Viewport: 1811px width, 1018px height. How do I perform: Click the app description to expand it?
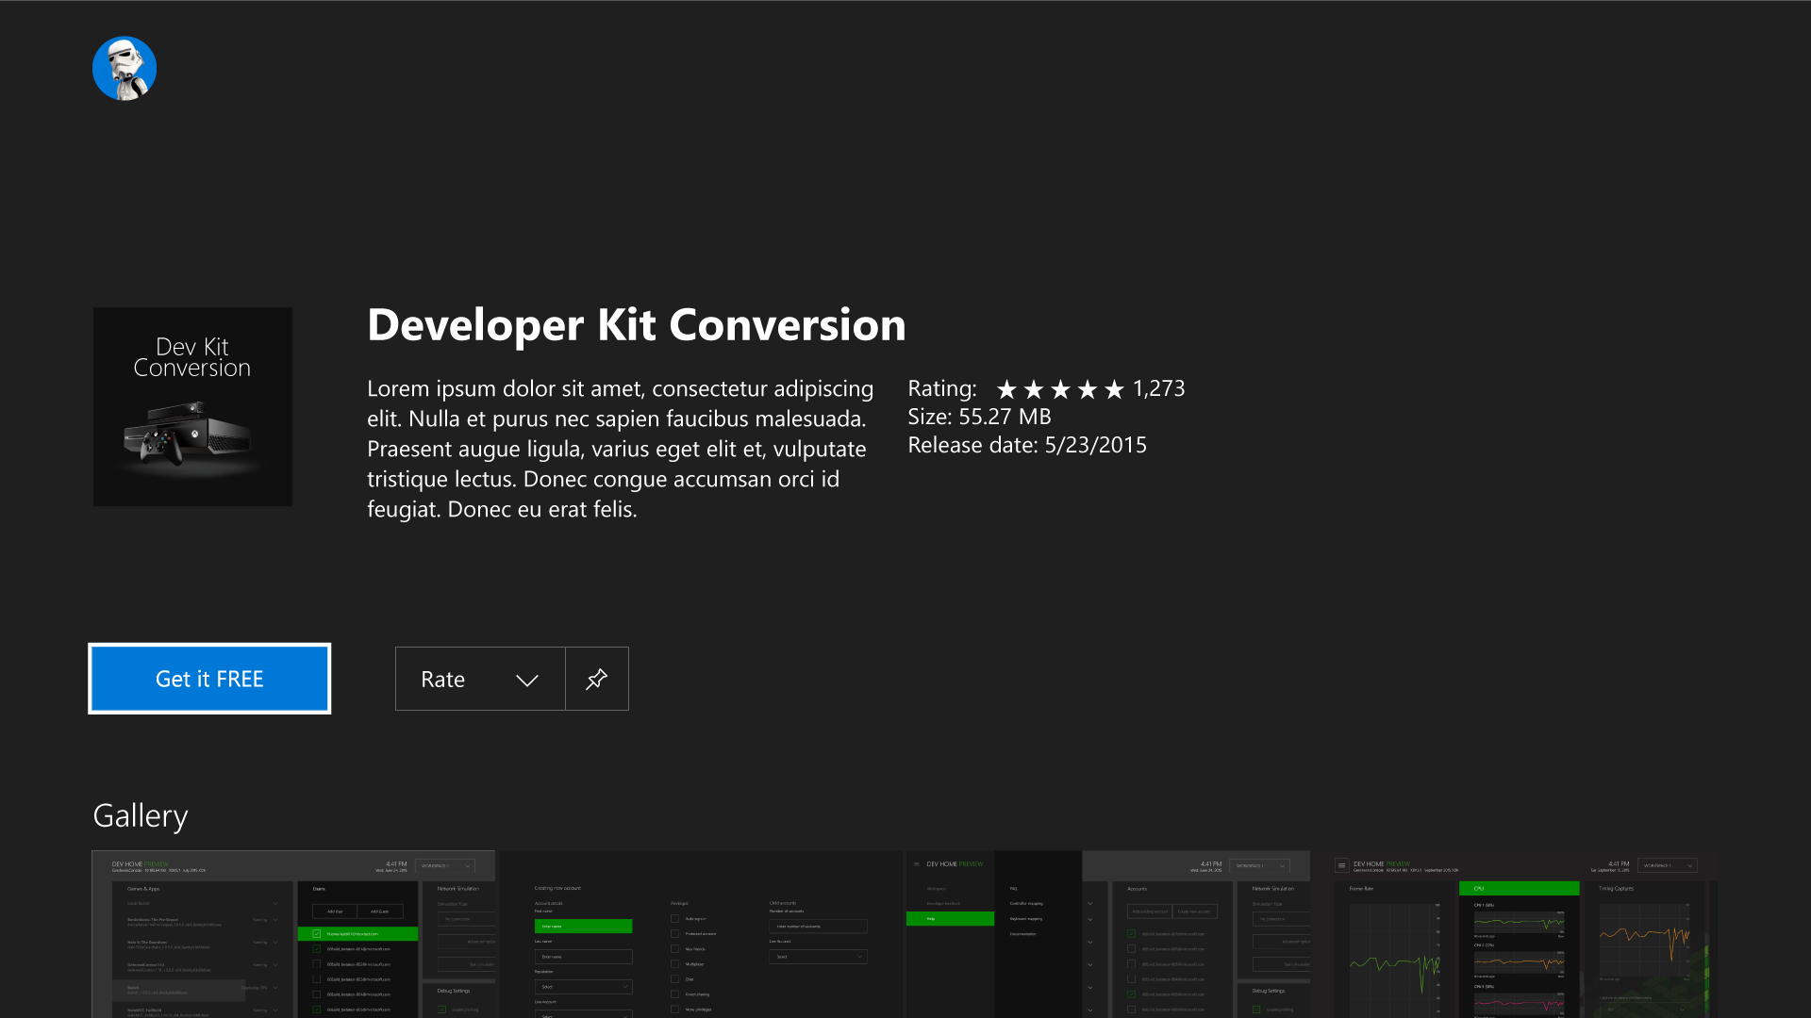tap(620, 449)
